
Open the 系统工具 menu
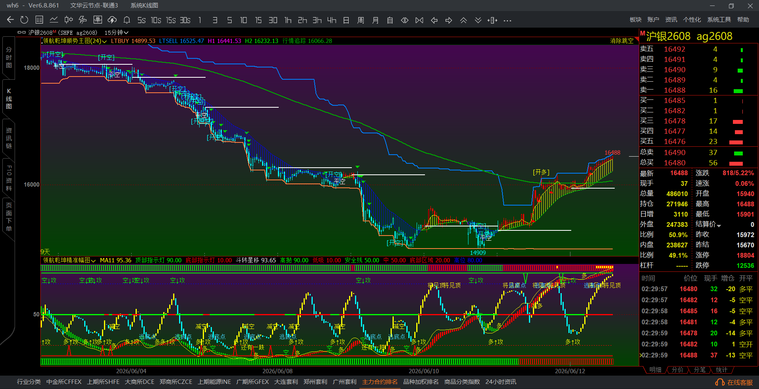click(719, 20)
